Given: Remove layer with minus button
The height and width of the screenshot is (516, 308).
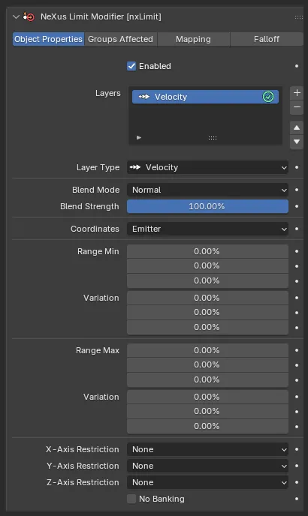Looking at the screenshot, I should pyautogui.click(x=297, y=107).
